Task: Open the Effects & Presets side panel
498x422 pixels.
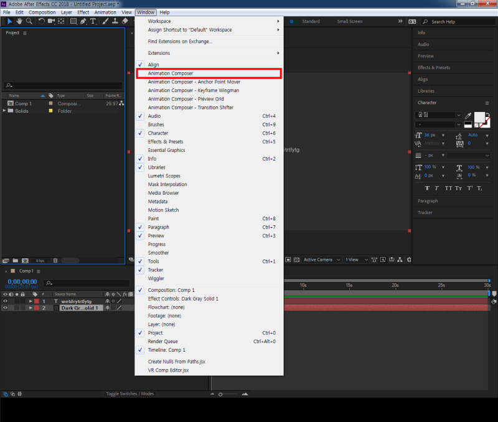Action: click(x=434, y=68)
